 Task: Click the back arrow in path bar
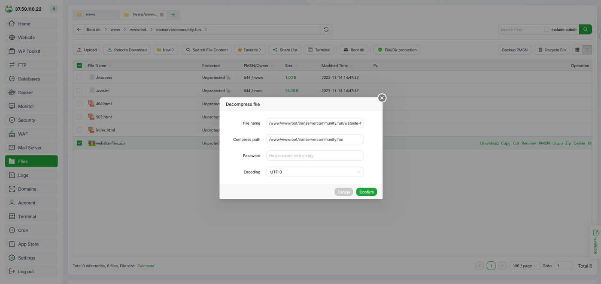79,30
